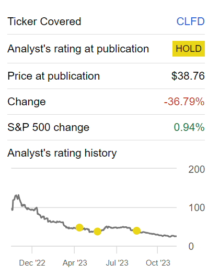Click the 0.94% S&P 500 change value
The width and height of the screenshot is (208, 275).
(189, 127)
